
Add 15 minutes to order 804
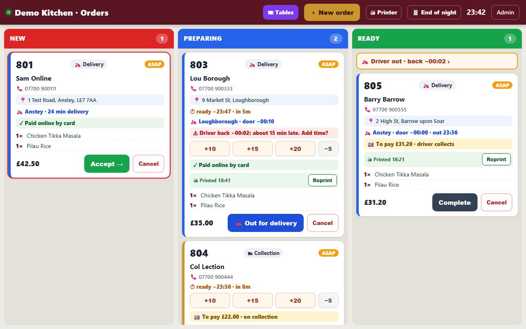click(x=253, y=300)
